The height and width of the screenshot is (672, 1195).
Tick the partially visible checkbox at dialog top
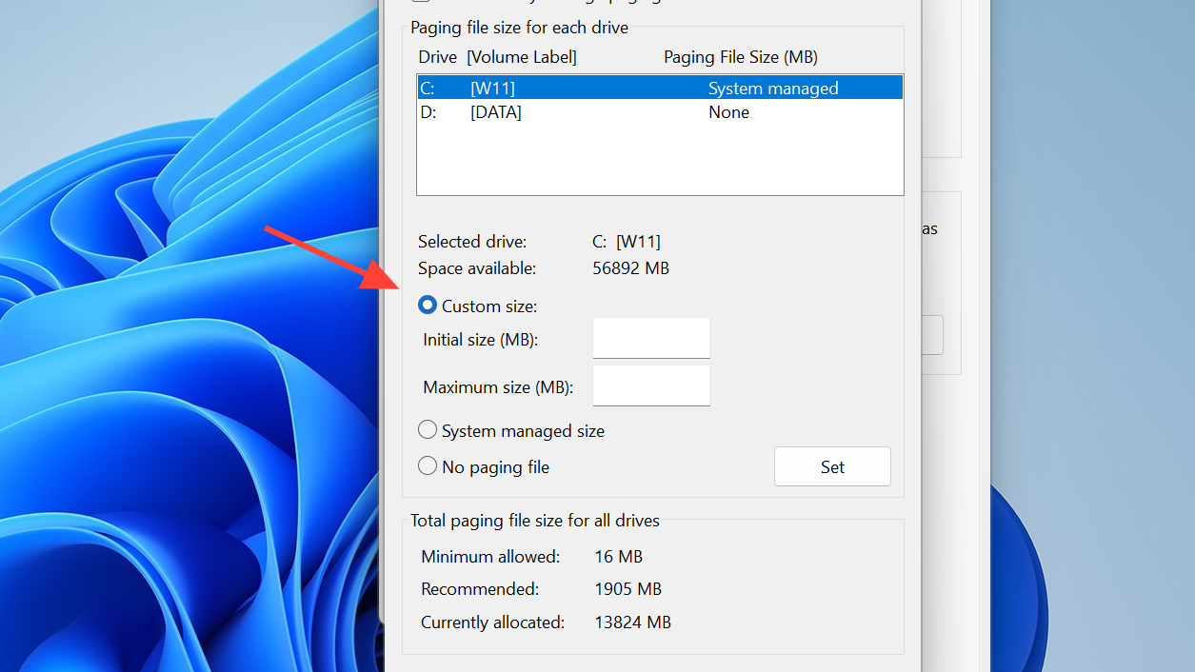[420, 2]
